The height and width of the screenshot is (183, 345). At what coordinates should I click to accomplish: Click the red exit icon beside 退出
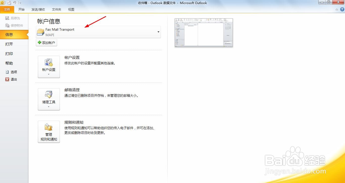[7, 79]
